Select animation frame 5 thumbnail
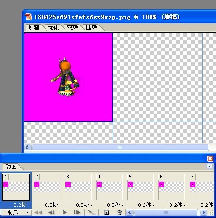The height and width of the screenshot is (218, 216). [x=140, y=187]
